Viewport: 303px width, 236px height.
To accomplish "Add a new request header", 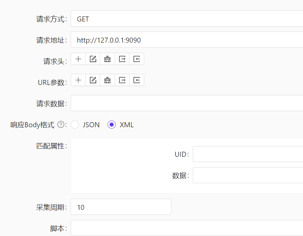I will tap(78, 58).
